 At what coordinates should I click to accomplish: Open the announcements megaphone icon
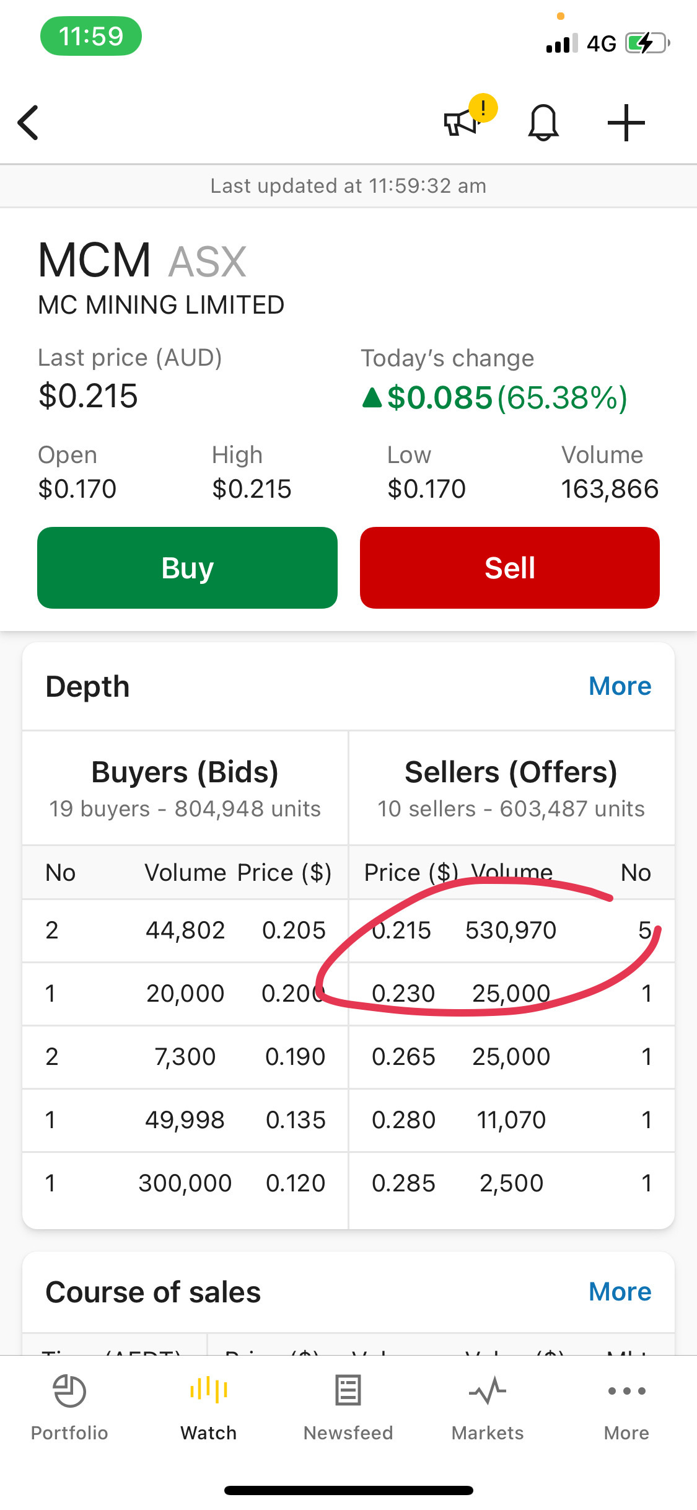tap(462, 122)
